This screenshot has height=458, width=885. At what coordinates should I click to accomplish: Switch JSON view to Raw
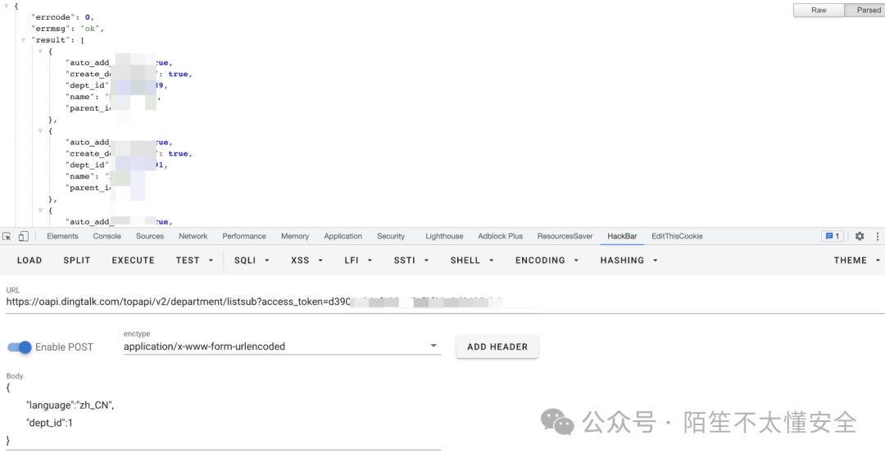coord(819,10)
